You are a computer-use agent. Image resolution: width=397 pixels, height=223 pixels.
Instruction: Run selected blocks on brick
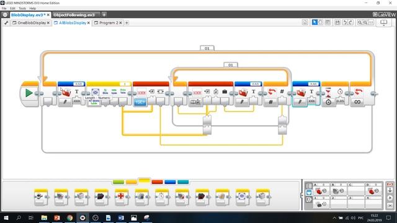[x=390, y=206]
